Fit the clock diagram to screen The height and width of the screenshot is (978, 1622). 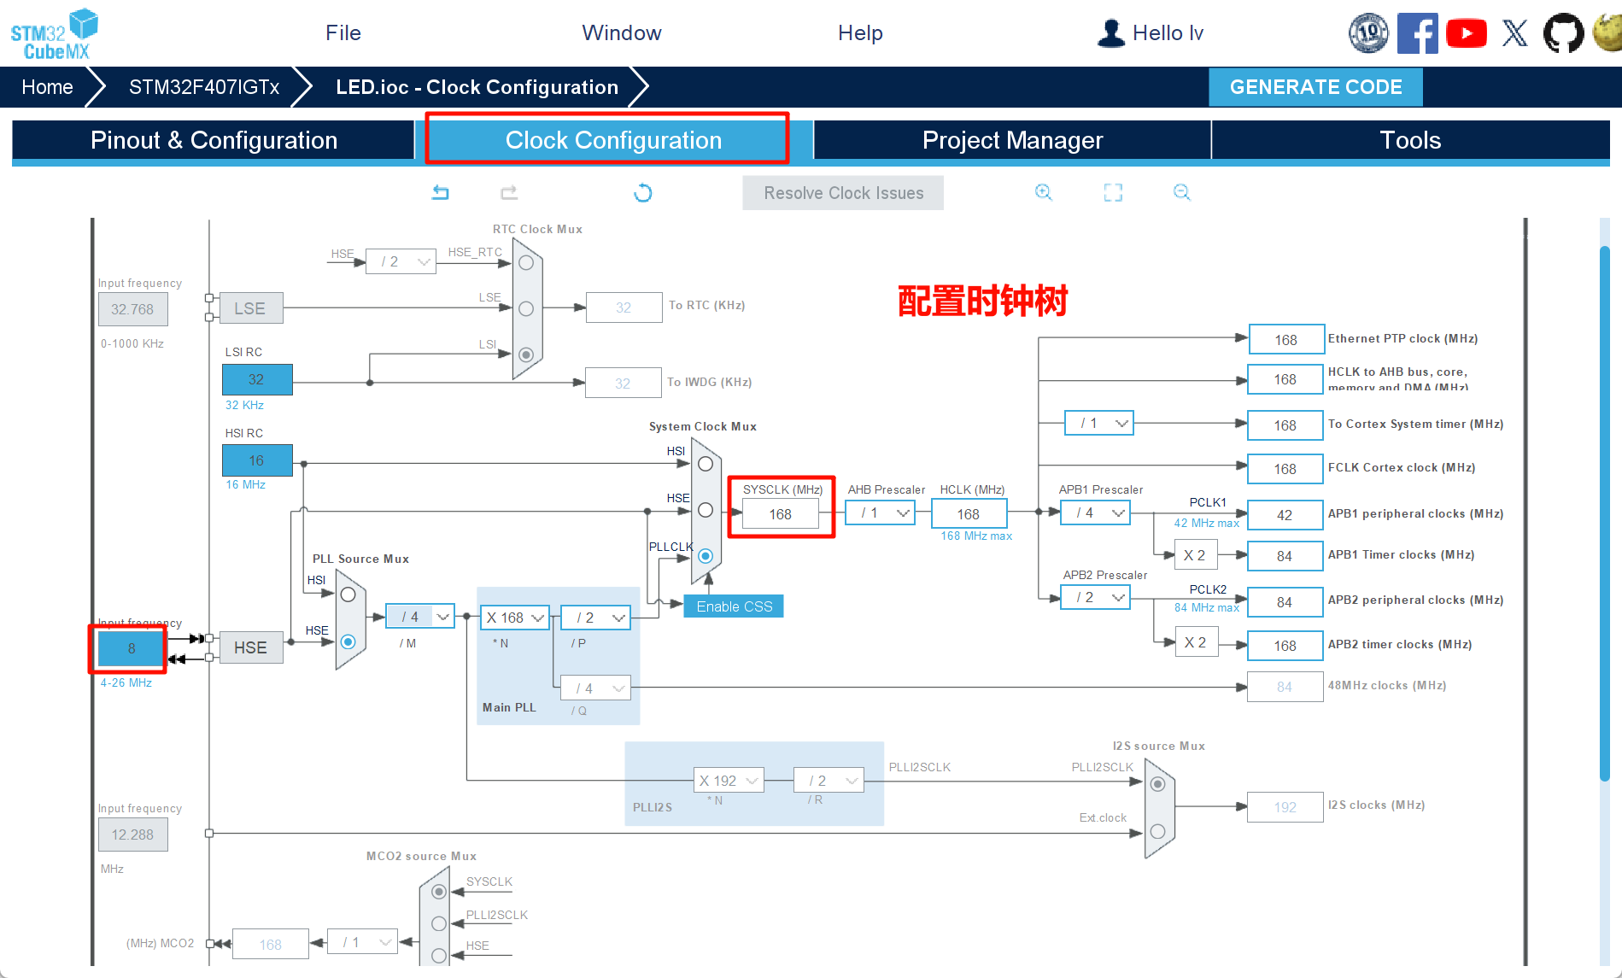[x=1113, y=192]
